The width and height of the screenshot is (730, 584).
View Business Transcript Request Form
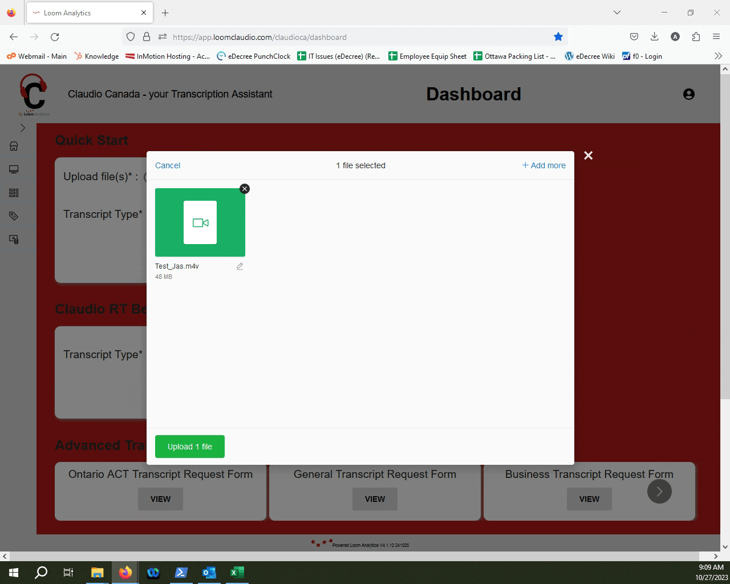[x=589, y=499]
